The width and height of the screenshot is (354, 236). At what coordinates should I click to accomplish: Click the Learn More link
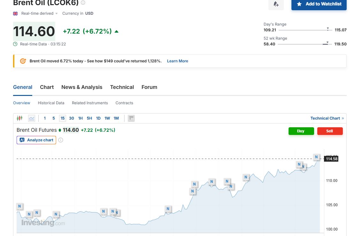pos(177,61)
